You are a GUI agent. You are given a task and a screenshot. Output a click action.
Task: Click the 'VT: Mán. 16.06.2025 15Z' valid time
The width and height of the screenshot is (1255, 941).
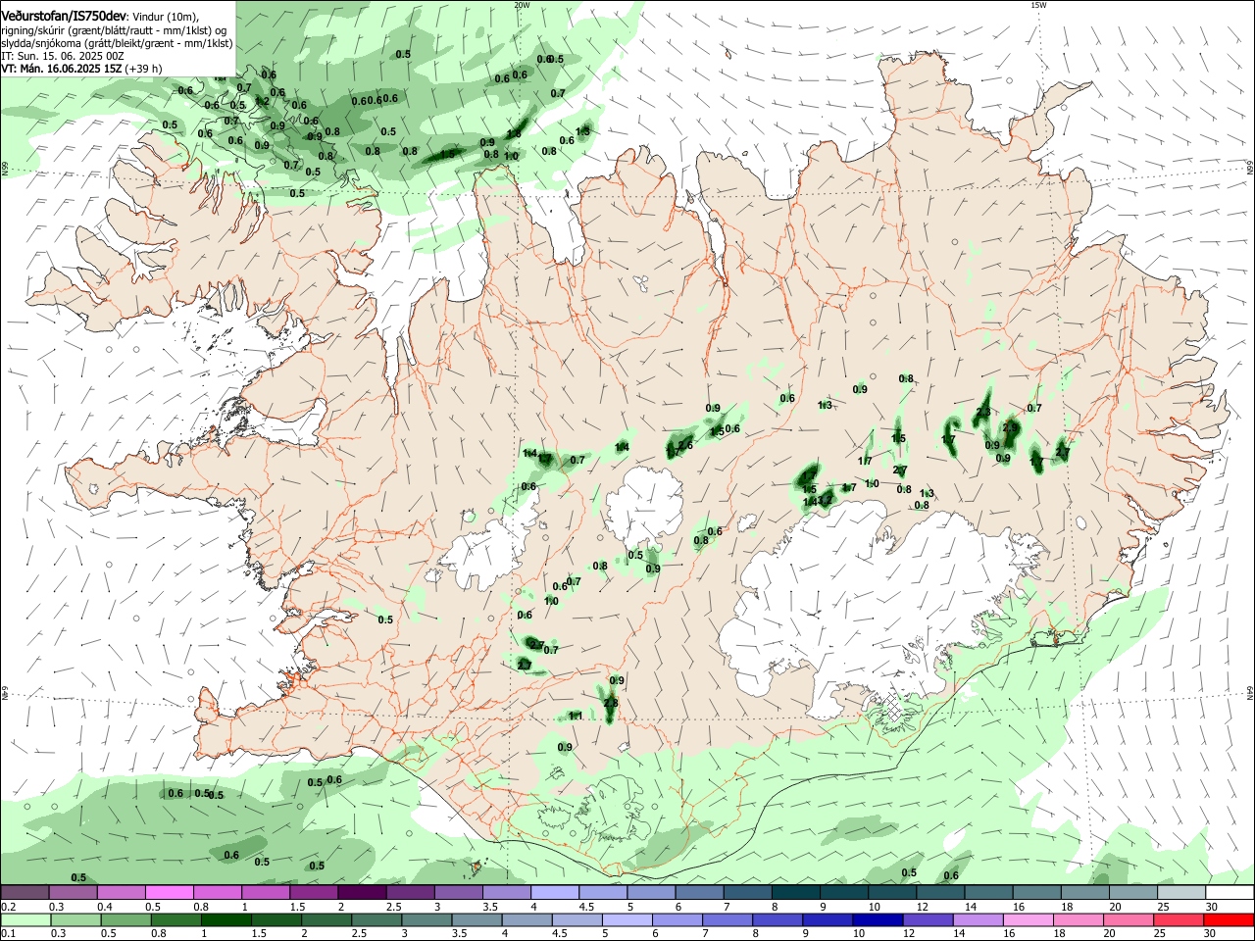pos(61,69)
